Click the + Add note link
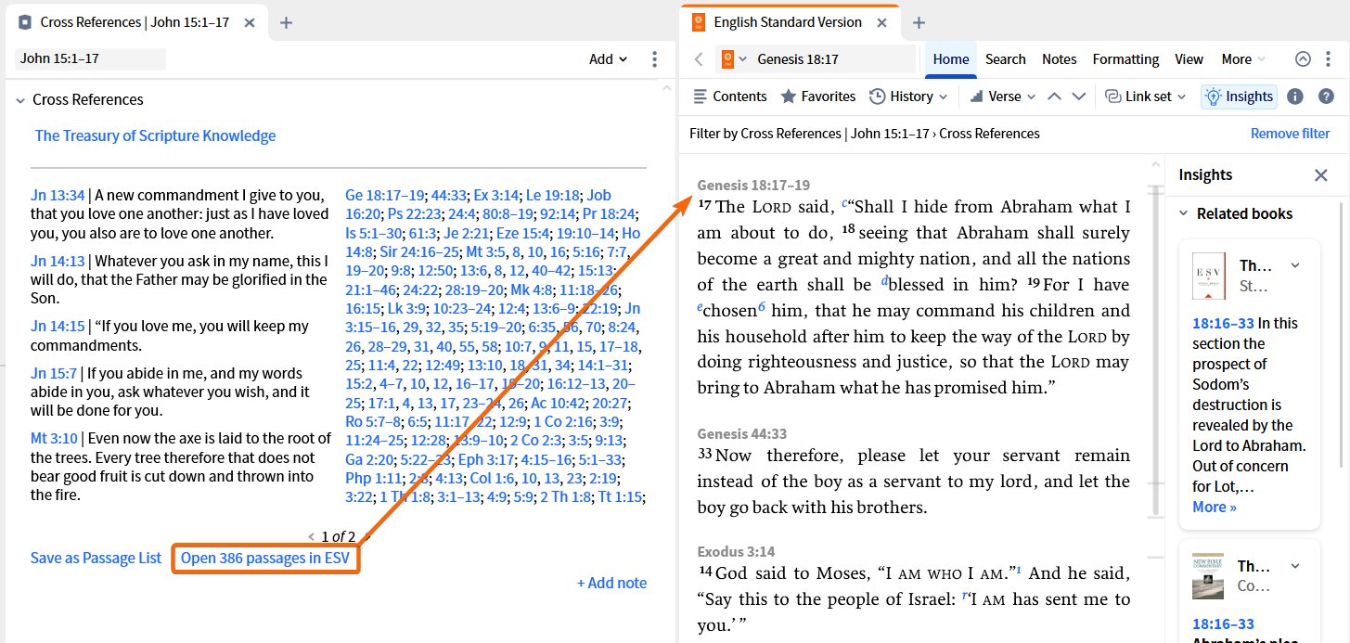This screenshot has width=1350, height=643. (x=611, y=583)
